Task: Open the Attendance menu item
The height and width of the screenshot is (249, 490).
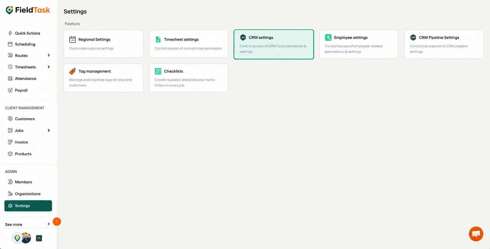Action: coord(28,79)
